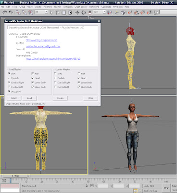Click the Use Pivot Point Center icon
The height and width of the screenshot is (193, 177).
click(x=110, y=13)
